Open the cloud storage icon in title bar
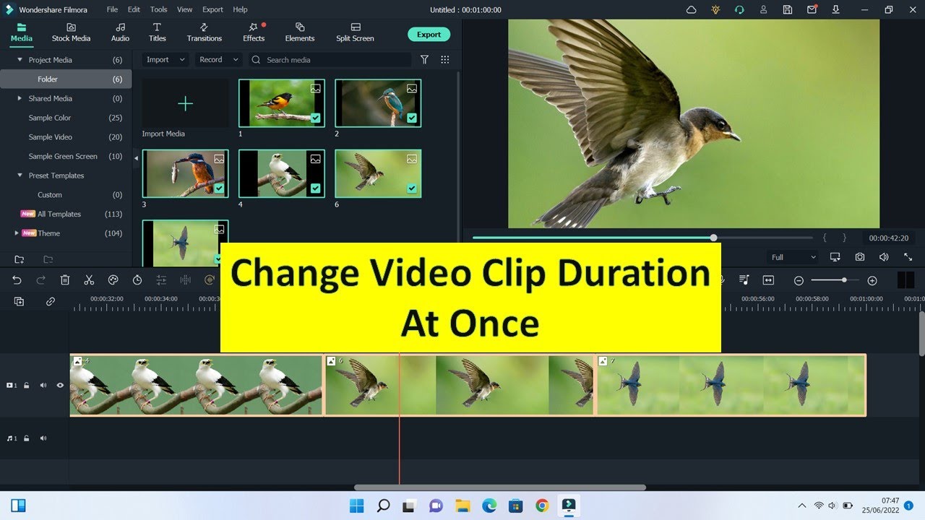This screenshot has height=520, width=925. (692, 10)
